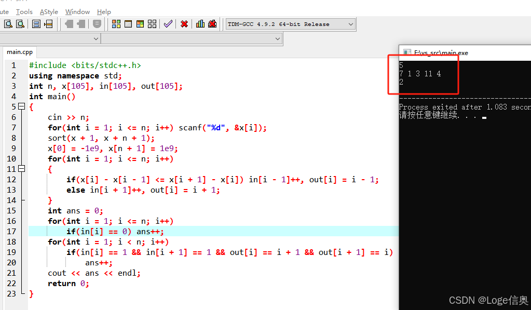Expand the left class browser combo box

(96, 39)
